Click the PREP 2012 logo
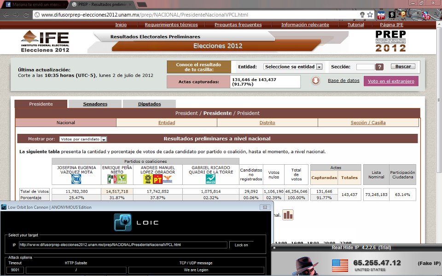Image resolution: width=442 pixels, height=276 pixels. [390, 42]
